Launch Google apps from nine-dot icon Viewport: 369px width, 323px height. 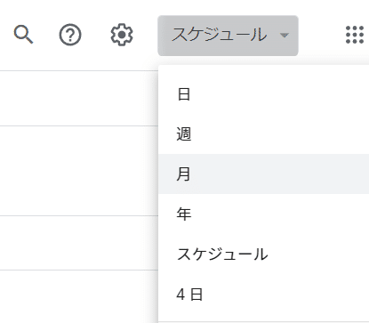click(x=355, y=35)
